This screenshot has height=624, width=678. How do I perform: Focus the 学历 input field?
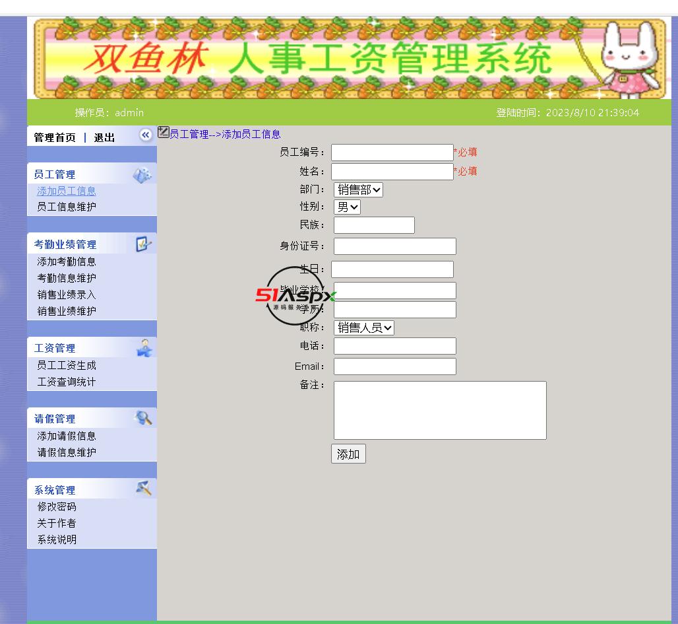pos(395,310)
